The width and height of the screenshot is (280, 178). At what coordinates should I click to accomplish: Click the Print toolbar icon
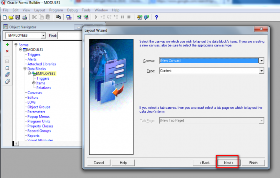point(24,17)
